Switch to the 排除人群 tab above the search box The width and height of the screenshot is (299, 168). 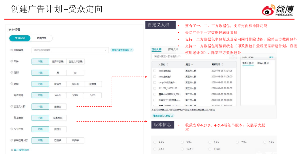pos(173,49)
